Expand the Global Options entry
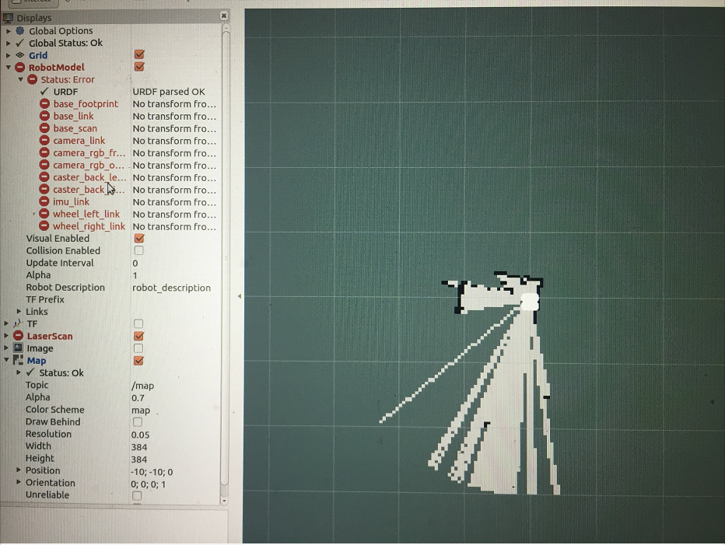The width and height of the screenshot is (725, 545). coord(7,30)
